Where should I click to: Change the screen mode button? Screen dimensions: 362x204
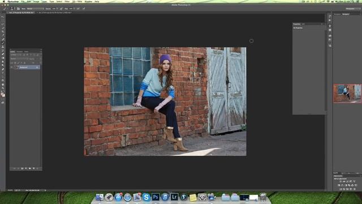[x=3, y=103]
